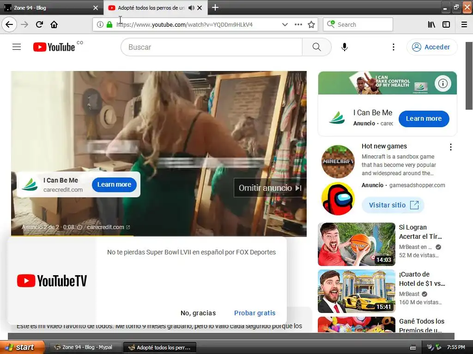Click the ad info circle on banner
Viewport: 473px width, 354px height.
coord(443,83)
